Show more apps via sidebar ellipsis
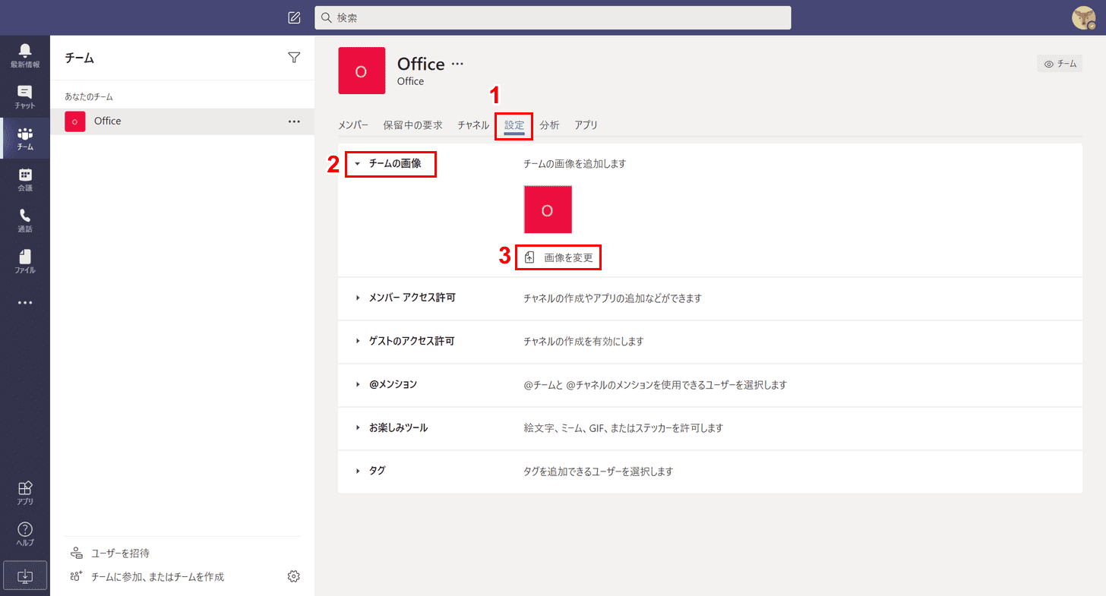The width and height of the screenshot is (1106, 596). (25, 302)
